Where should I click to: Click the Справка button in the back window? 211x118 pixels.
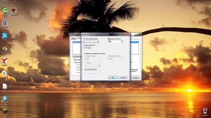coord(136,78)
